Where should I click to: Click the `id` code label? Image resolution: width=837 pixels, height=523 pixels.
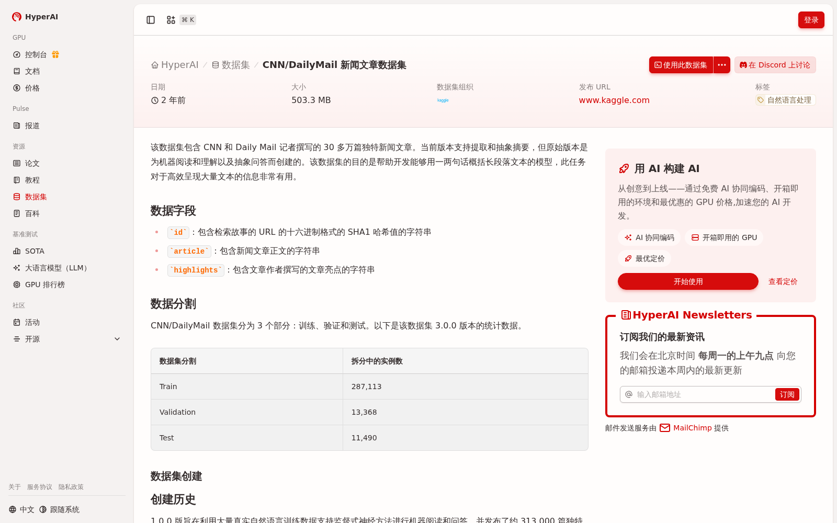178,232
